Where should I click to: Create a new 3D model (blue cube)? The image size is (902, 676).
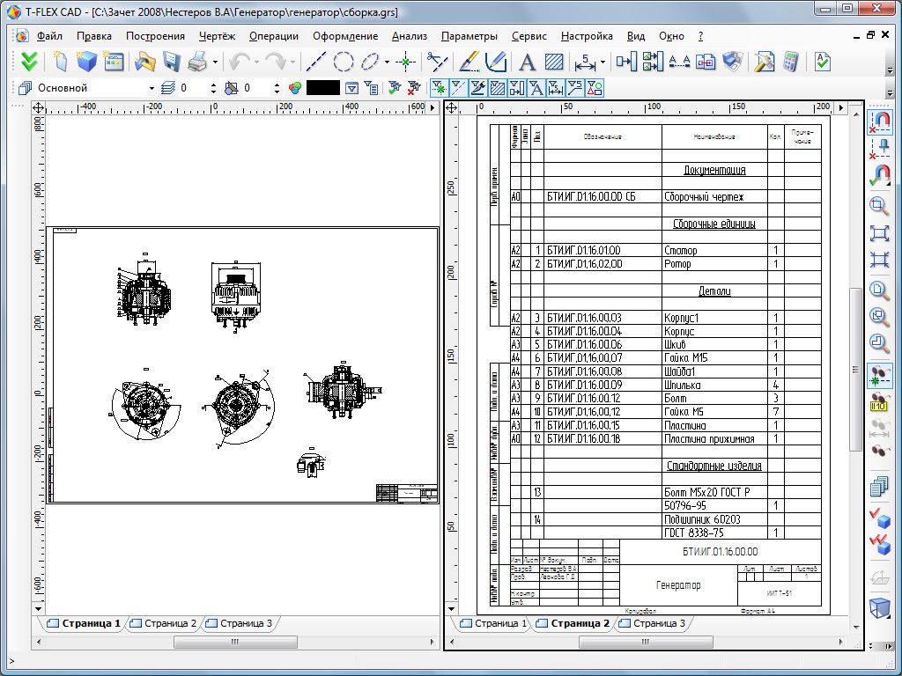pos(87,62)
